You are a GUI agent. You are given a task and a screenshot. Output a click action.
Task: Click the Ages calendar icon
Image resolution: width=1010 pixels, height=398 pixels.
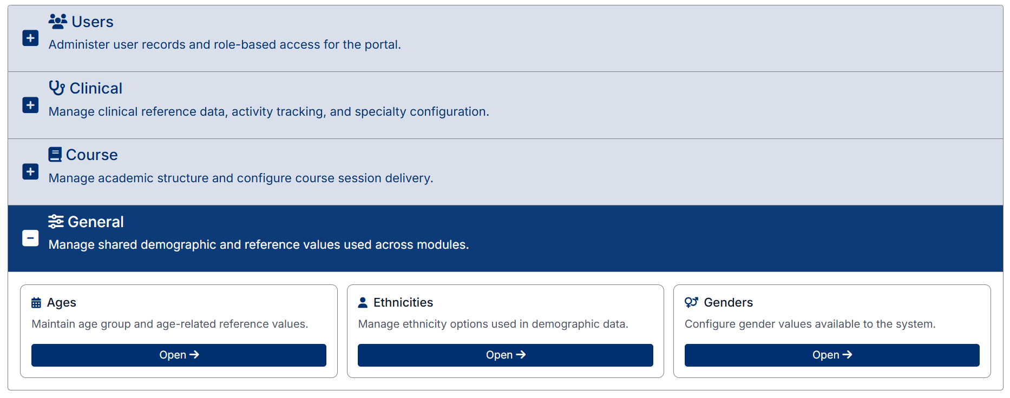click(36, 303)
